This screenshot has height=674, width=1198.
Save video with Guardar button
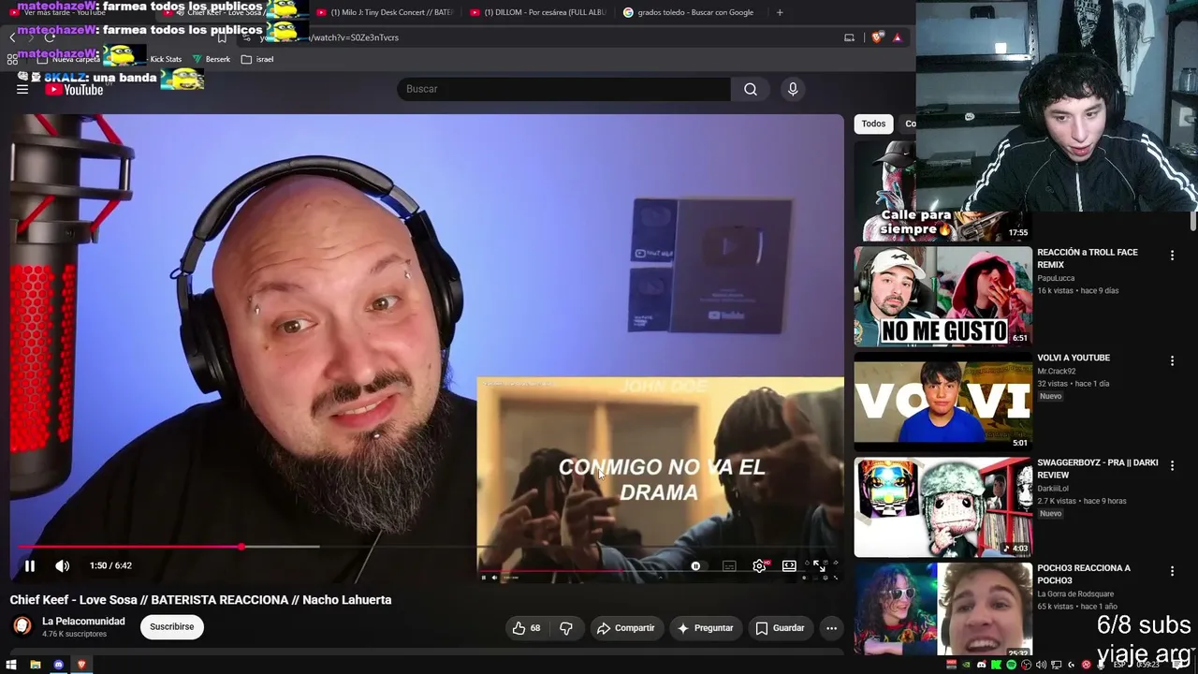pos(780,628)
